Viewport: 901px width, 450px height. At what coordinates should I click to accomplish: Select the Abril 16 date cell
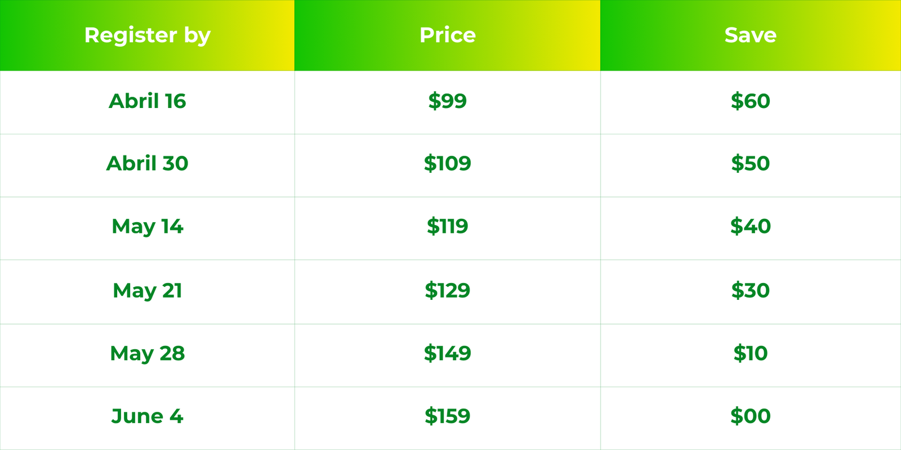(147, 102)
